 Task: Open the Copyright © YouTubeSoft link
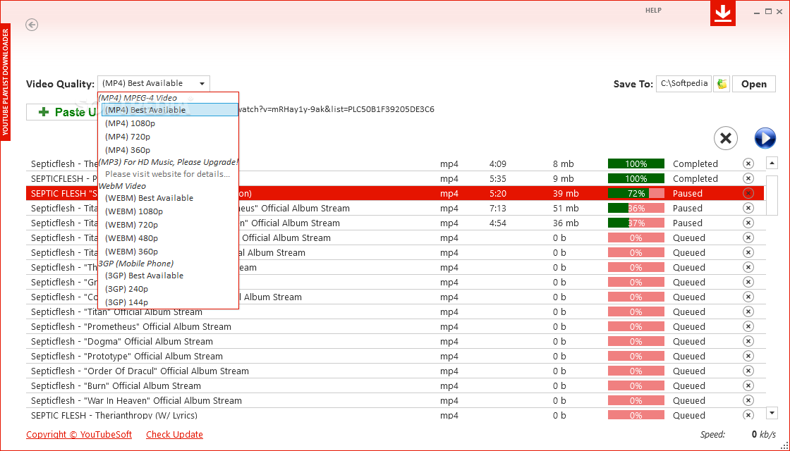[x=79, y=434]
